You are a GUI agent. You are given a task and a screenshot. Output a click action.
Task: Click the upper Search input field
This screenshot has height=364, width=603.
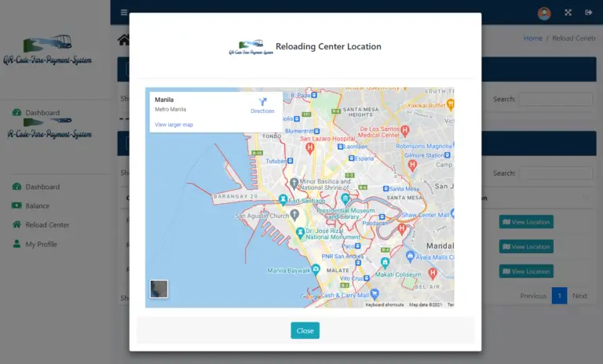pyautogui.click(x=555, y=100)
